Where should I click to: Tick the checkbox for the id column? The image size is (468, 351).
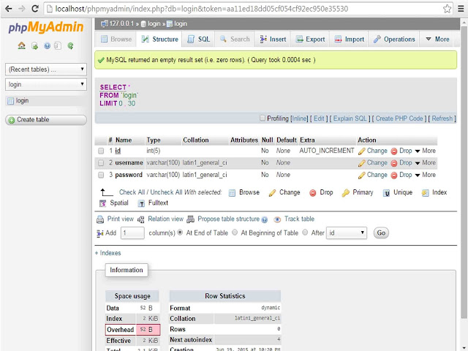click(101, 151)
